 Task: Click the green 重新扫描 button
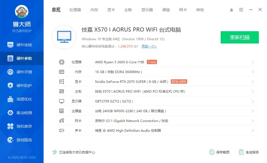pos(239,37)
